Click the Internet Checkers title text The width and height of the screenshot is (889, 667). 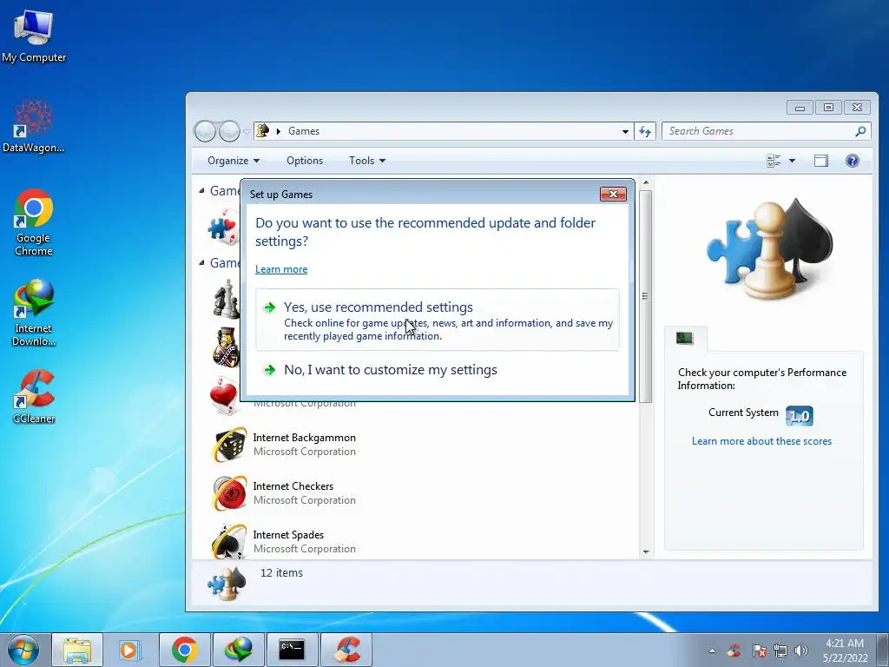point(293,486)
